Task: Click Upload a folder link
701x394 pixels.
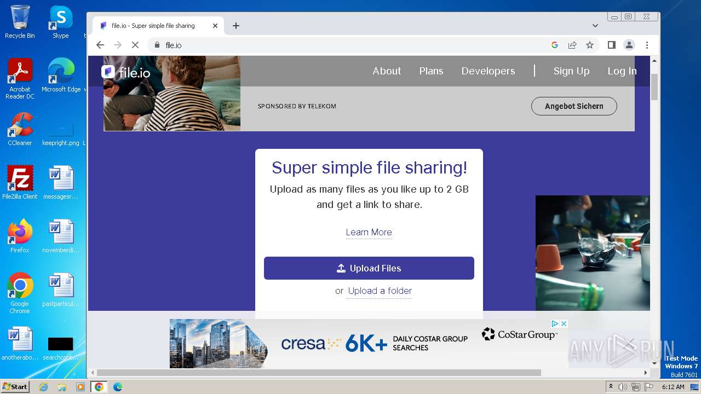Action: (x=380, y=291)
